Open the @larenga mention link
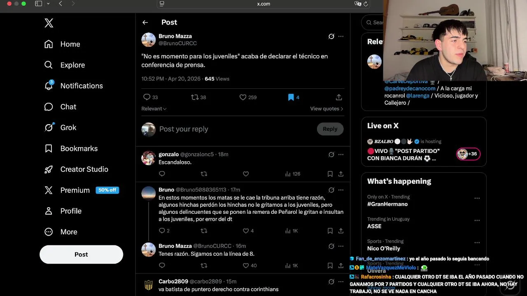The height and width of the screenshot is (296, 527). pyautogui.click(x=417, y=95)
